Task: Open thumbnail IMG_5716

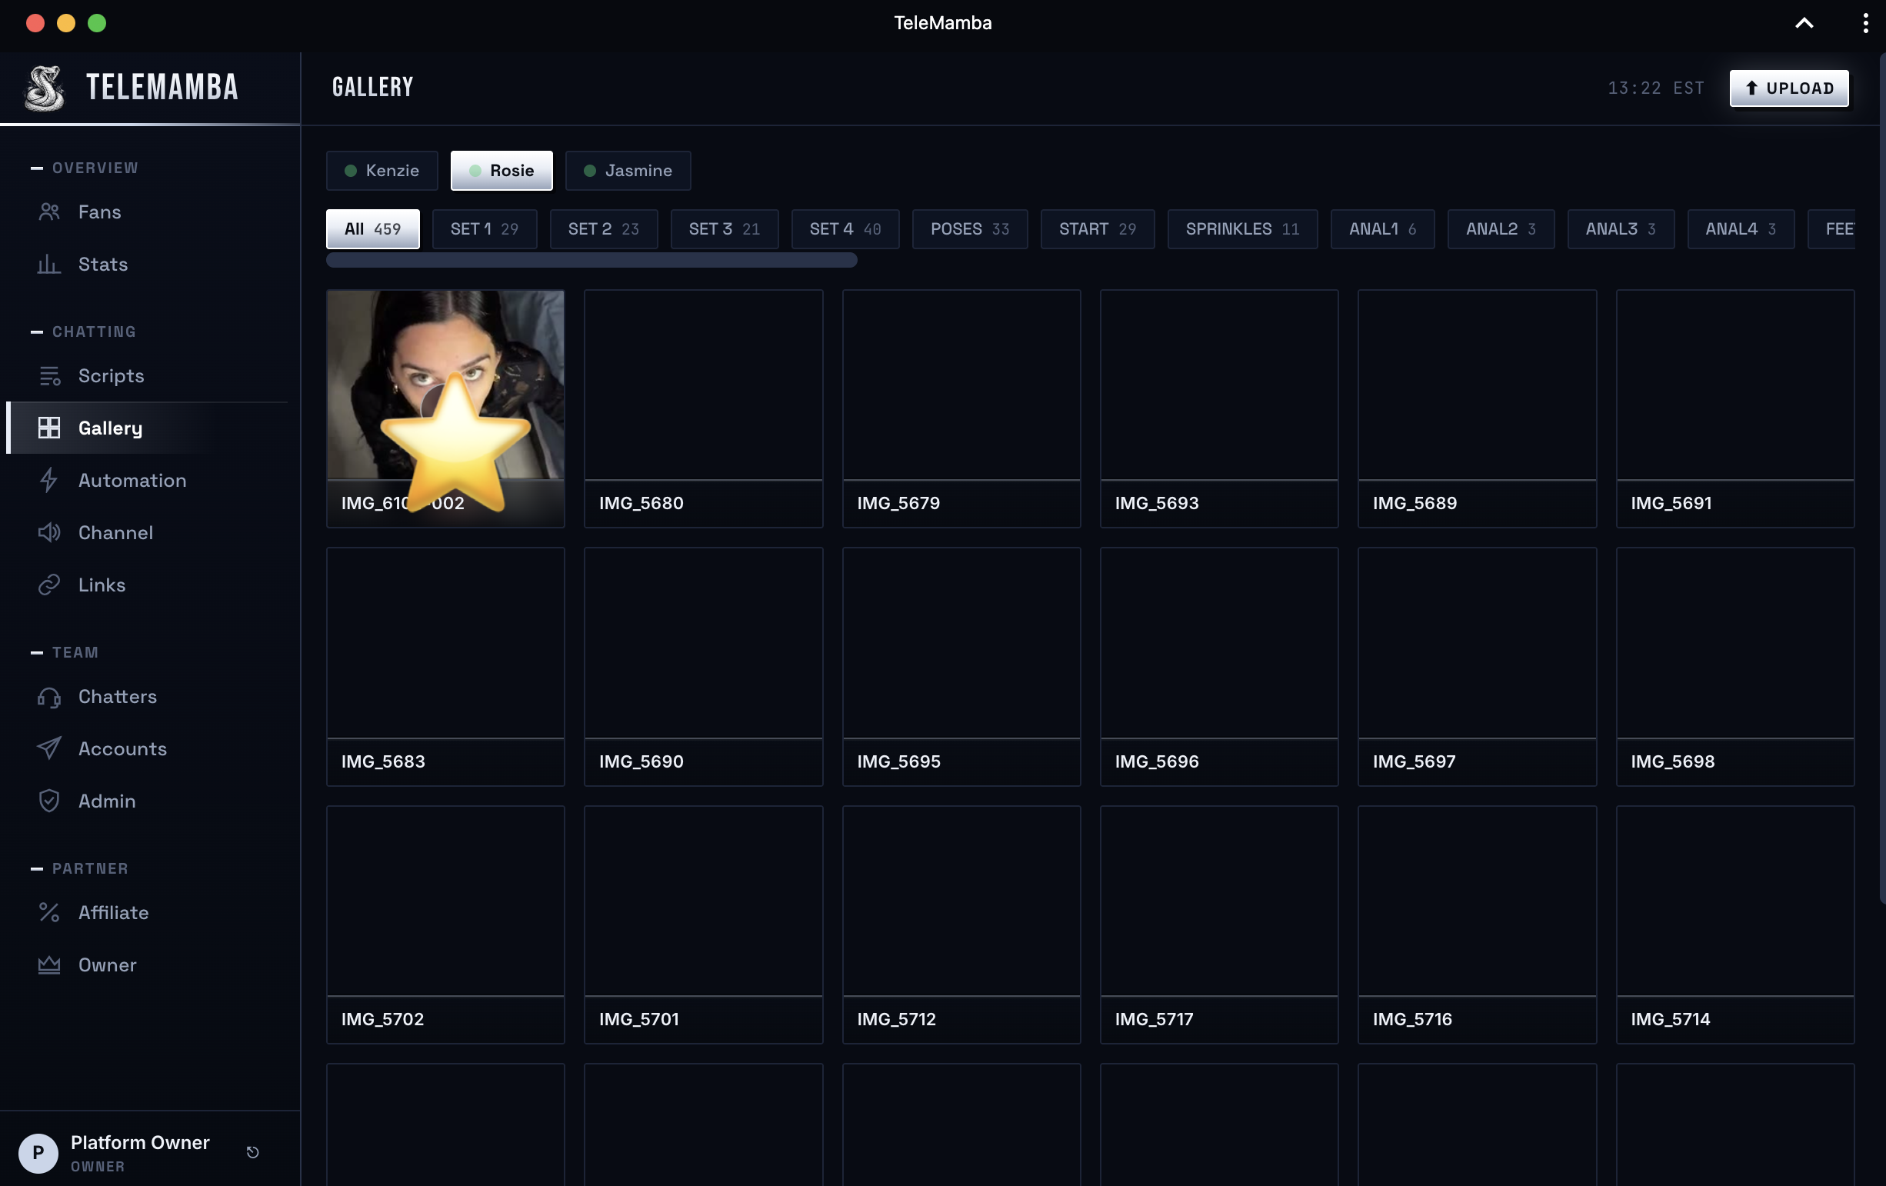Action: 1477,925
